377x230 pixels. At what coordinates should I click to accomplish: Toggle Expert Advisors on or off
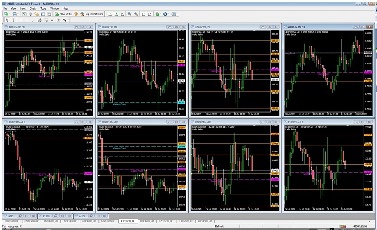point(92,14)
